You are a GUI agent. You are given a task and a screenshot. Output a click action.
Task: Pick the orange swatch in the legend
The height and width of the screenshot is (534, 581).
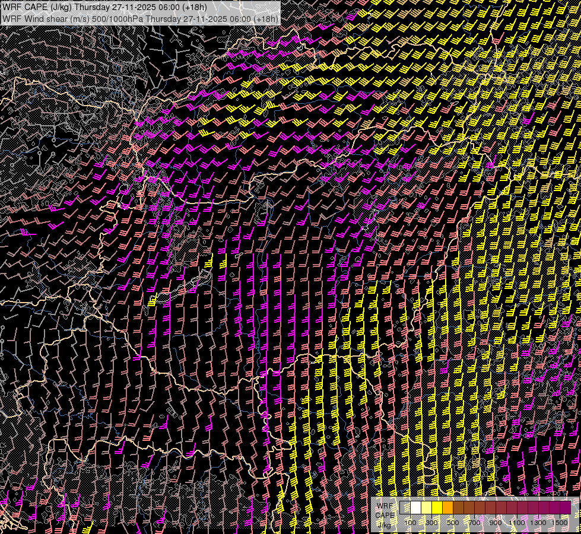448,508
